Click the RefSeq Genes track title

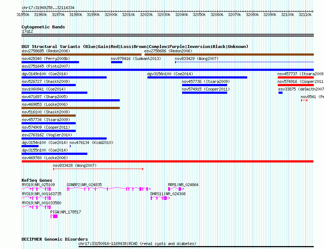pos(37,180)
